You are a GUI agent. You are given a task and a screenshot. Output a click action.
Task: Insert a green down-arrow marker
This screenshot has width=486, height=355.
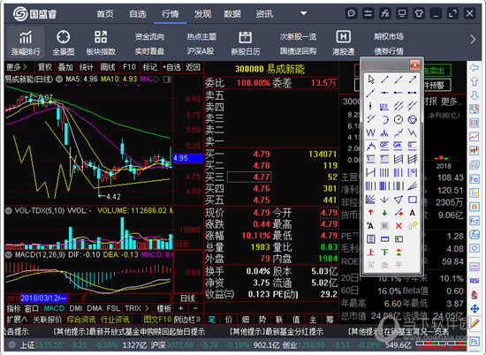pos(384,213)
